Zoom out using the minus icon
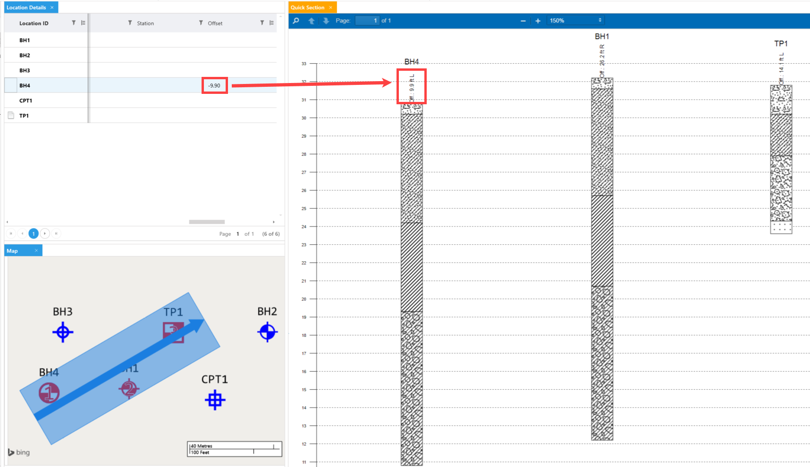The height and width of the screenshot is (467, 810). 523,21
